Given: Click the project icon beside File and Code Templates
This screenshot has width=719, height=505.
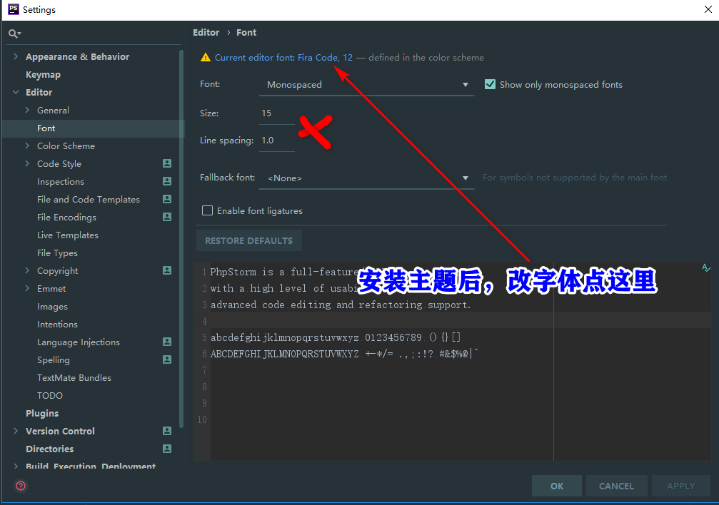Looking at the screenshot, I should click(167, 199).
